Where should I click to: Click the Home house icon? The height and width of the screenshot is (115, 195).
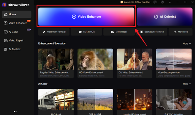[6, 14]
